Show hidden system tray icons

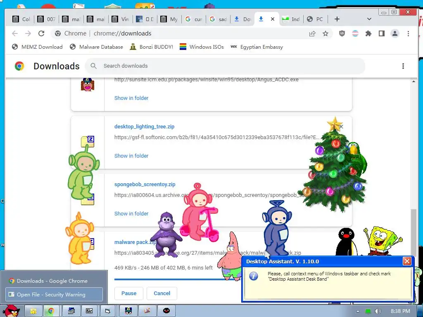click(358, 311)
